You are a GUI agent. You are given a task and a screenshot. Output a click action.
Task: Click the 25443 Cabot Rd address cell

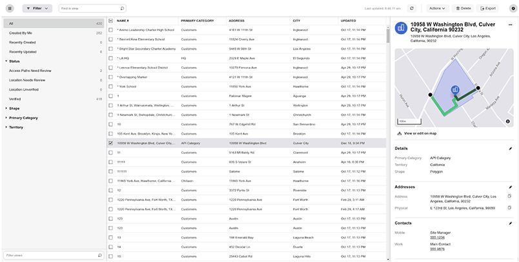pos(241,256)
